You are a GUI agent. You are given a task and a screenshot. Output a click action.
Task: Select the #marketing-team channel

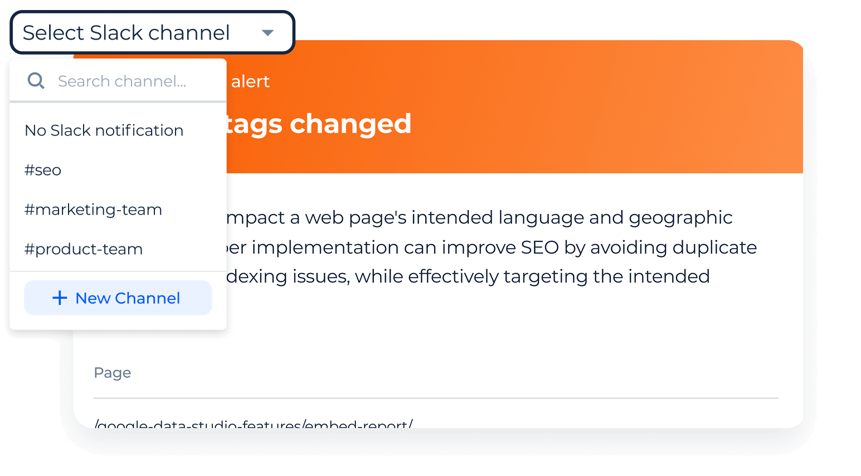point(93,210)
